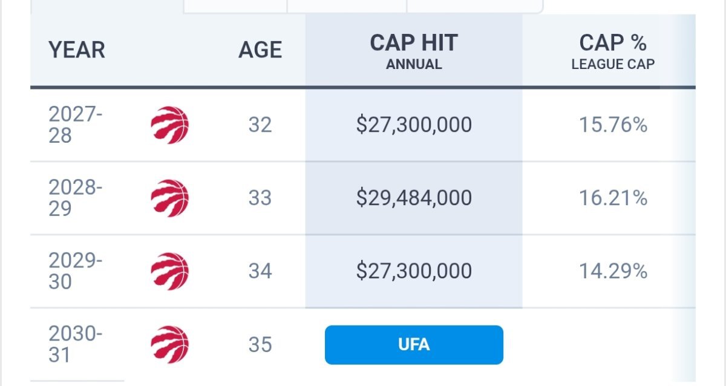This screenshot has width=726, height=386.
Task: Click the Raptors logo in the 2027-28 row
Action: [169, 125]
